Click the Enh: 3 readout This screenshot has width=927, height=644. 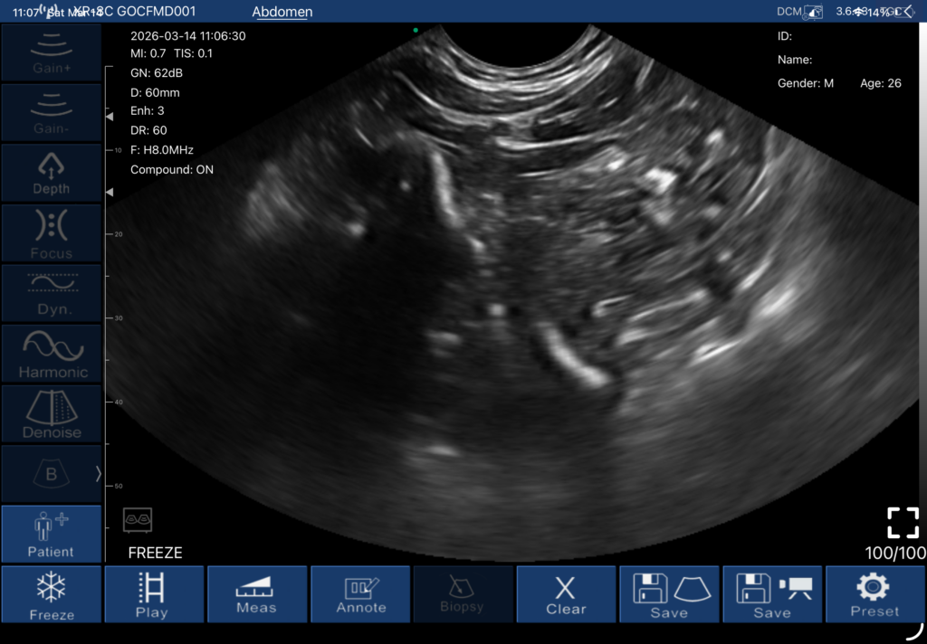pos(148,111)
